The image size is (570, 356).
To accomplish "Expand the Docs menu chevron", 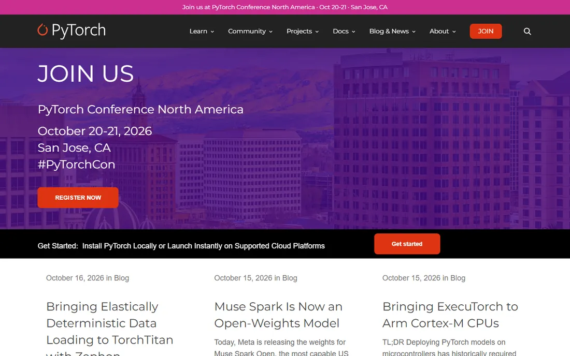I will 353,32.
